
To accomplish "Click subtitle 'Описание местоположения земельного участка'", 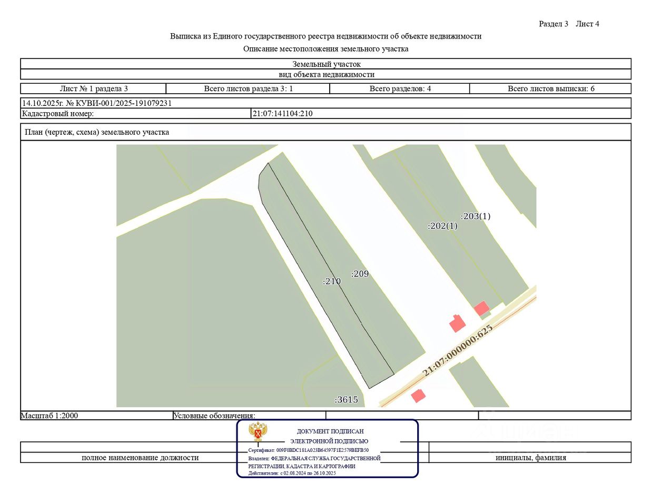I will 326,49.
